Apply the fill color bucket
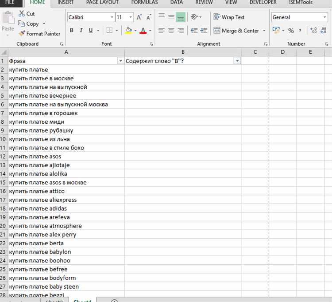Viewport: 332px width, 302px height. pyautogui.click(x=128, y=30)
